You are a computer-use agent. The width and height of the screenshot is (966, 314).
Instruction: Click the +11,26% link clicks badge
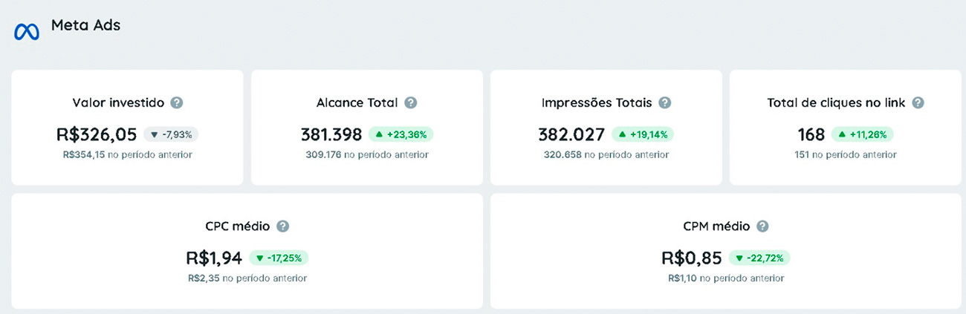pos(862,134)
